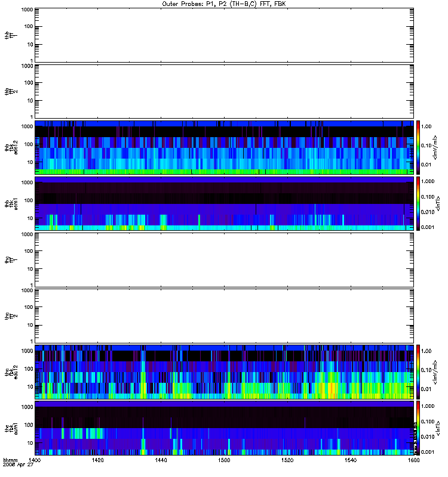Click the thb fbk edc12 spectrogram panel
This screenshot has height=477, width=448.
224,147
